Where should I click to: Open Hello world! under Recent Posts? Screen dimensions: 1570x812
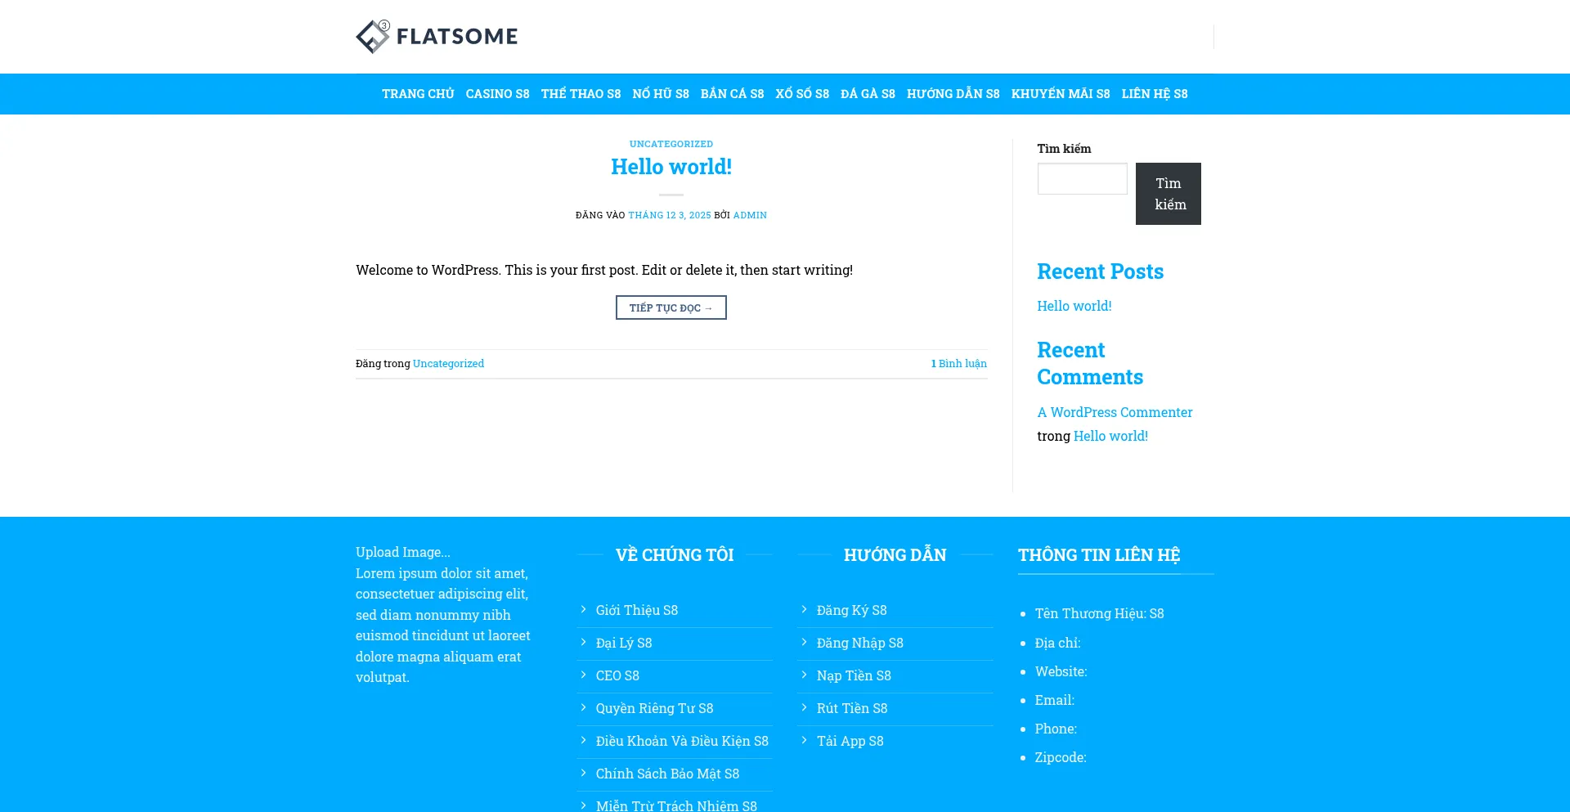pos(1074,306)
